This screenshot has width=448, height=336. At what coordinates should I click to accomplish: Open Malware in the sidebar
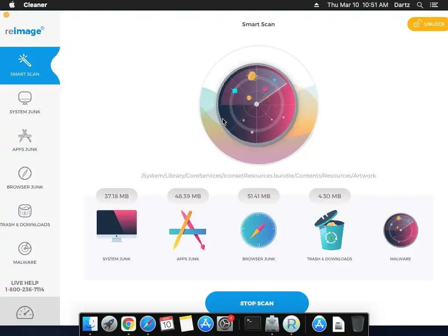click(x=25, y=253)
